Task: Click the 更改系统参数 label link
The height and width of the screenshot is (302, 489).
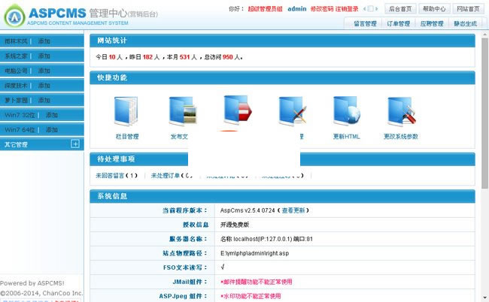Action: (401, 137)
